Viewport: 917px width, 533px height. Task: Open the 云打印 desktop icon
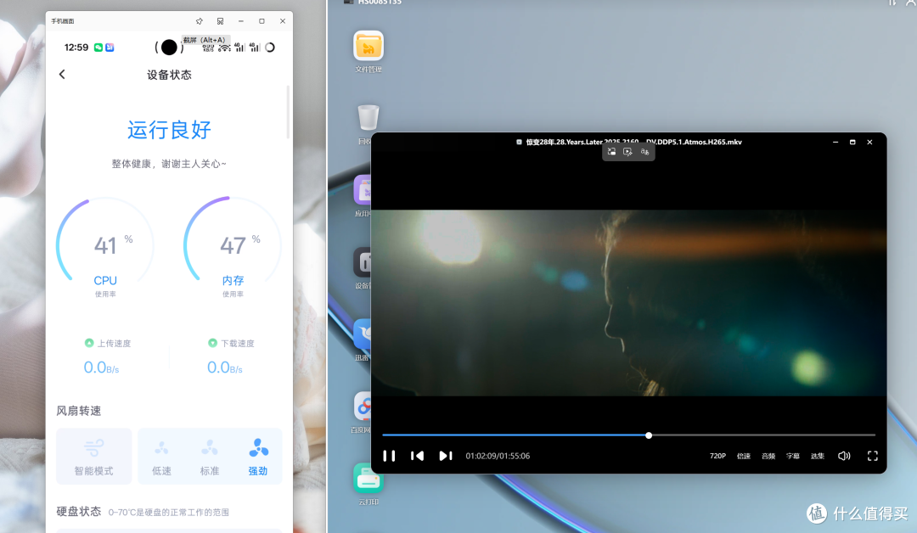click(x=368, y=484)
